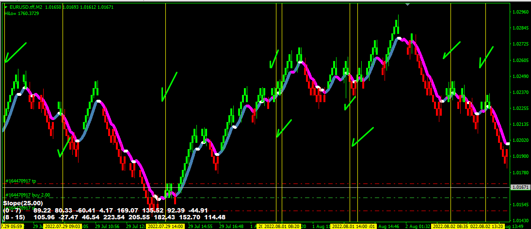The height and width of the screenshot is (229, 531).
Task: Click the current price tag 1.01671
Action: coord(521,187)
